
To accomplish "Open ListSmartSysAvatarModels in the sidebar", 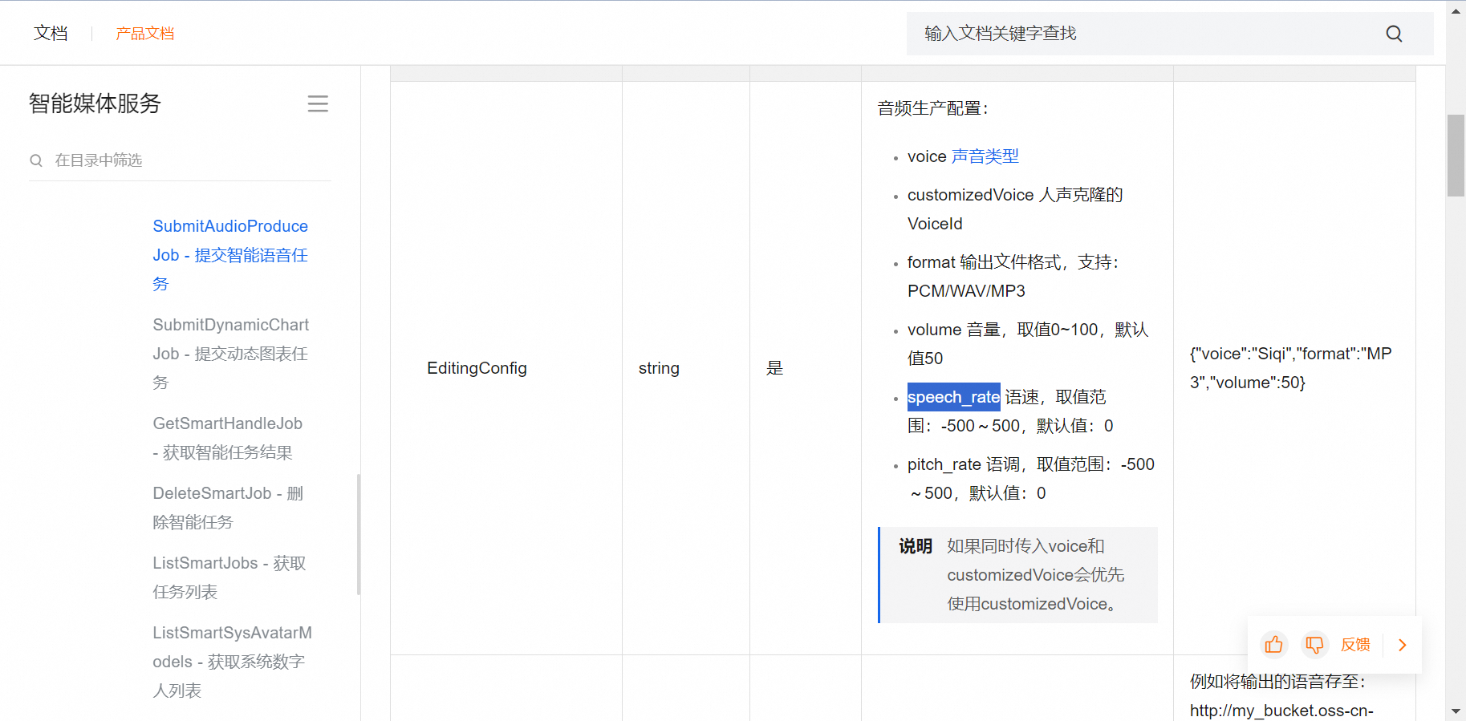I will [233, 662].
